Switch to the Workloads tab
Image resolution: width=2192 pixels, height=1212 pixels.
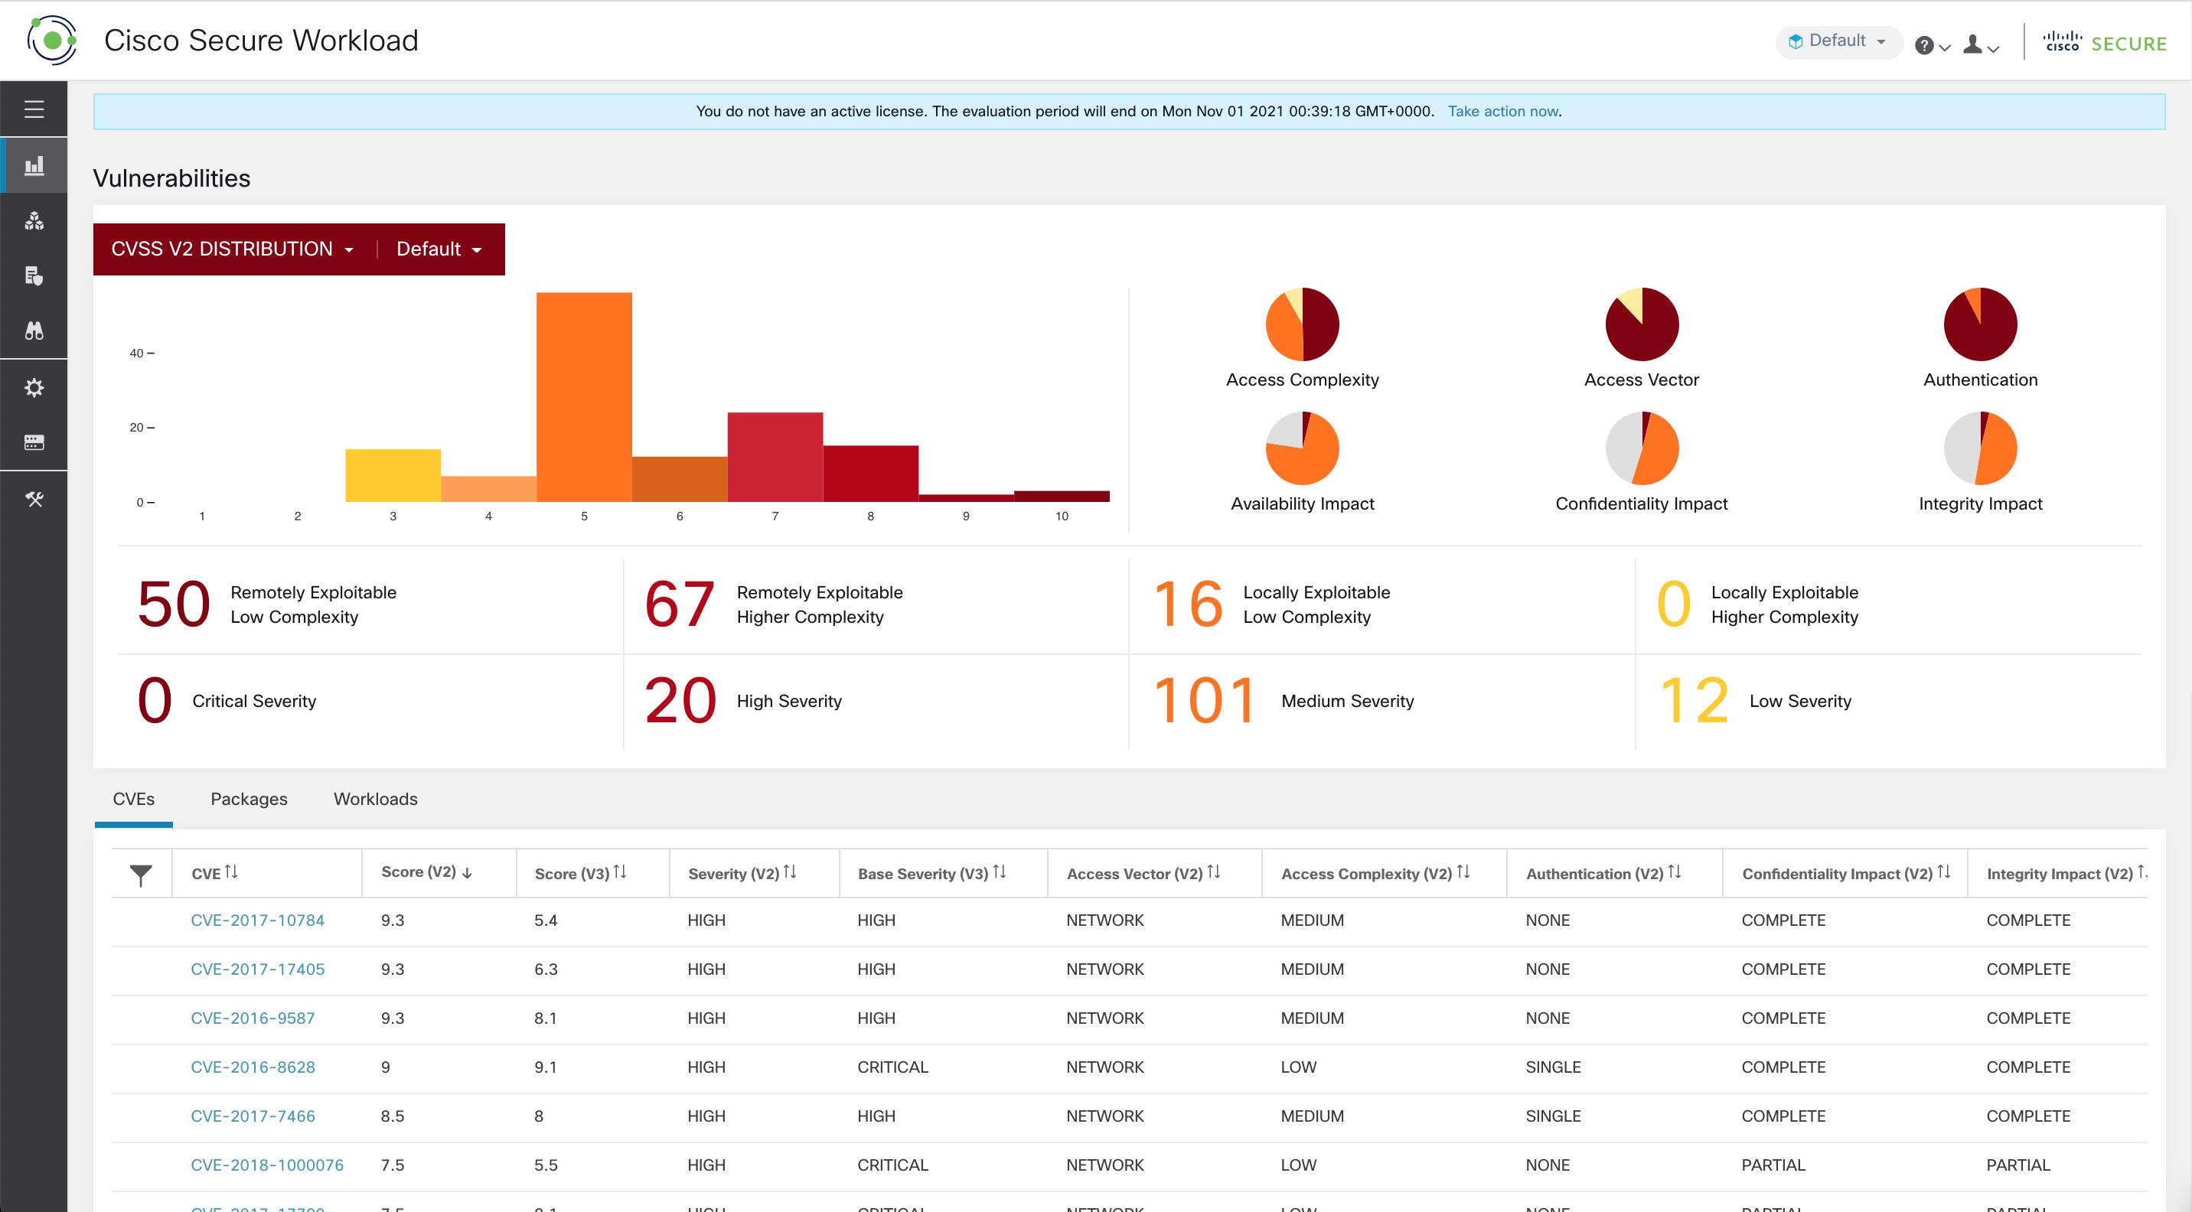click(x=375, y=800)
